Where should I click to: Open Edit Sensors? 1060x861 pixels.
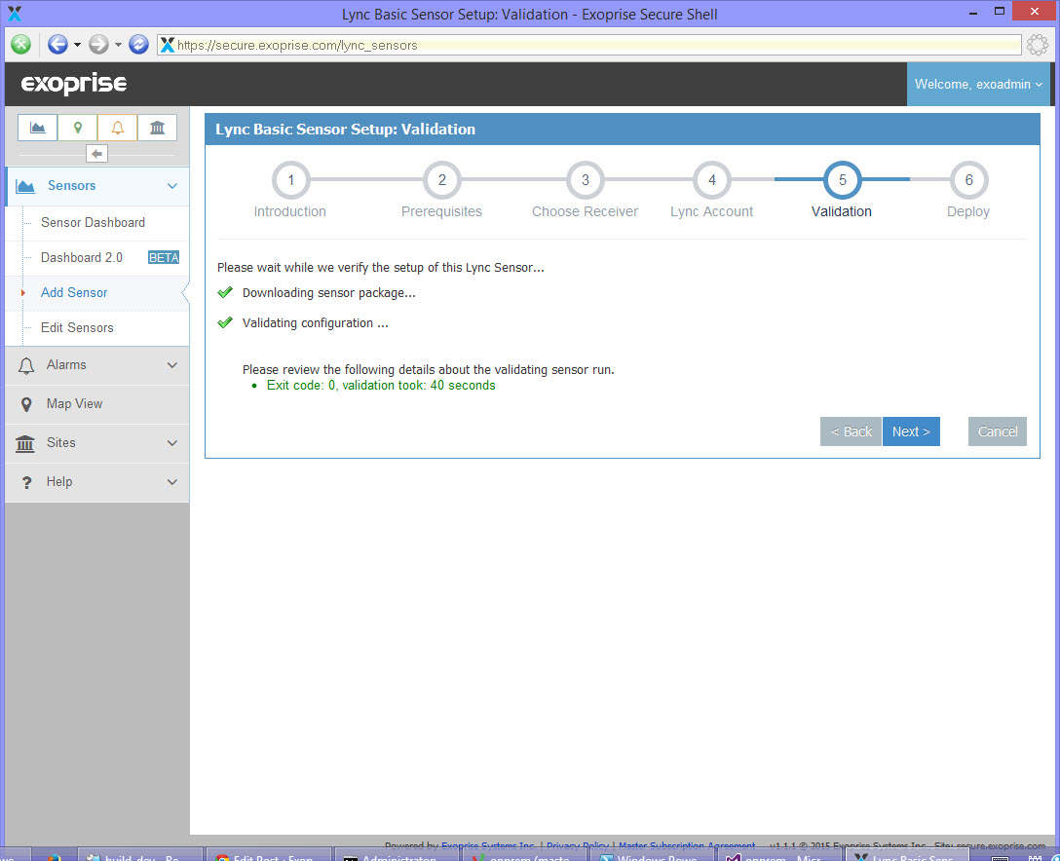[x=77, y=328]
